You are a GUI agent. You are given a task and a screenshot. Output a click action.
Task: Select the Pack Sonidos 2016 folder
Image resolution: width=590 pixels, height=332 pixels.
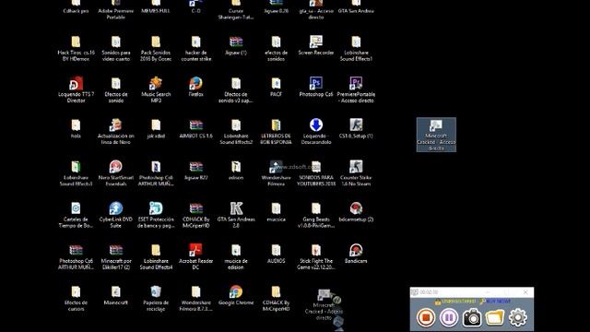click(x=156, y=49)
